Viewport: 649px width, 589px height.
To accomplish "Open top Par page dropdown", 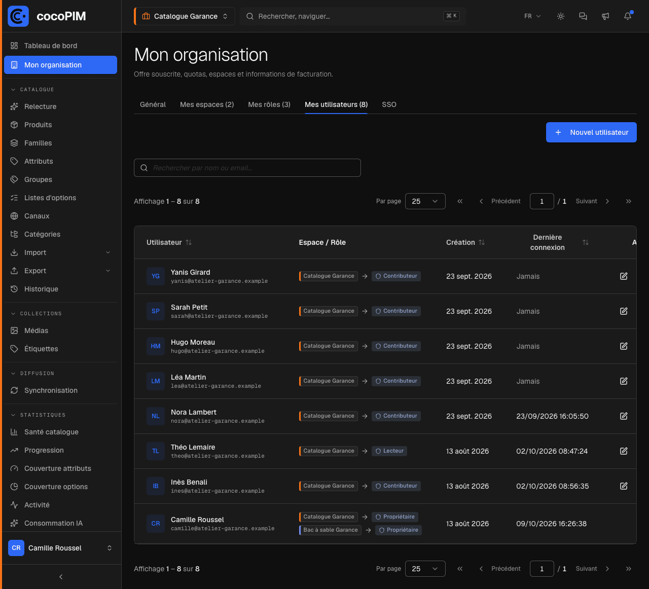I will (x=425, y=201).
